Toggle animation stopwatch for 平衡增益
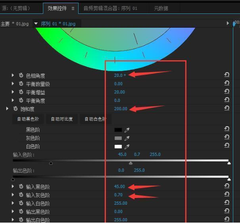 [21, 92]
